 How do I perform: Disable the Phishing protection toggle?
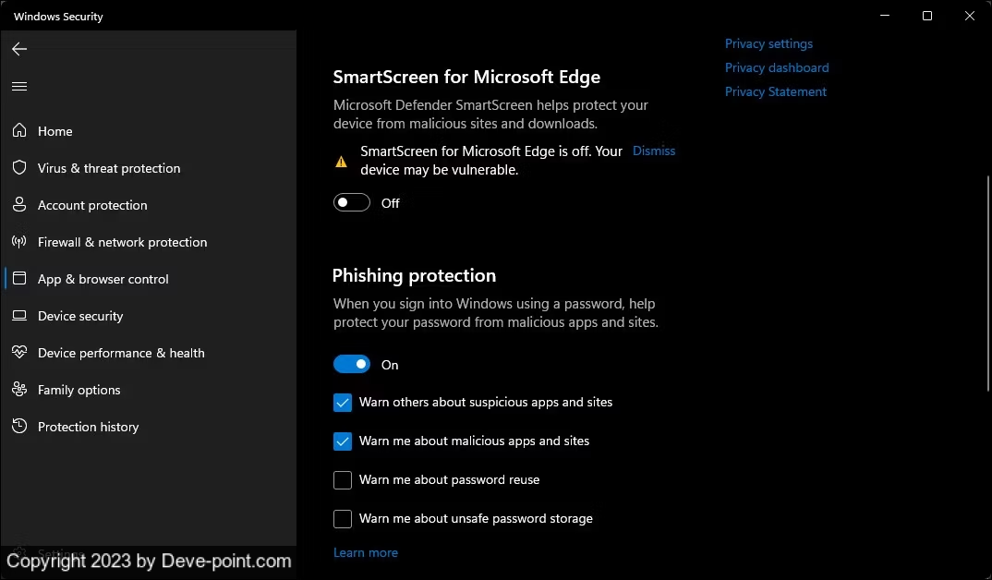[352, 364]
